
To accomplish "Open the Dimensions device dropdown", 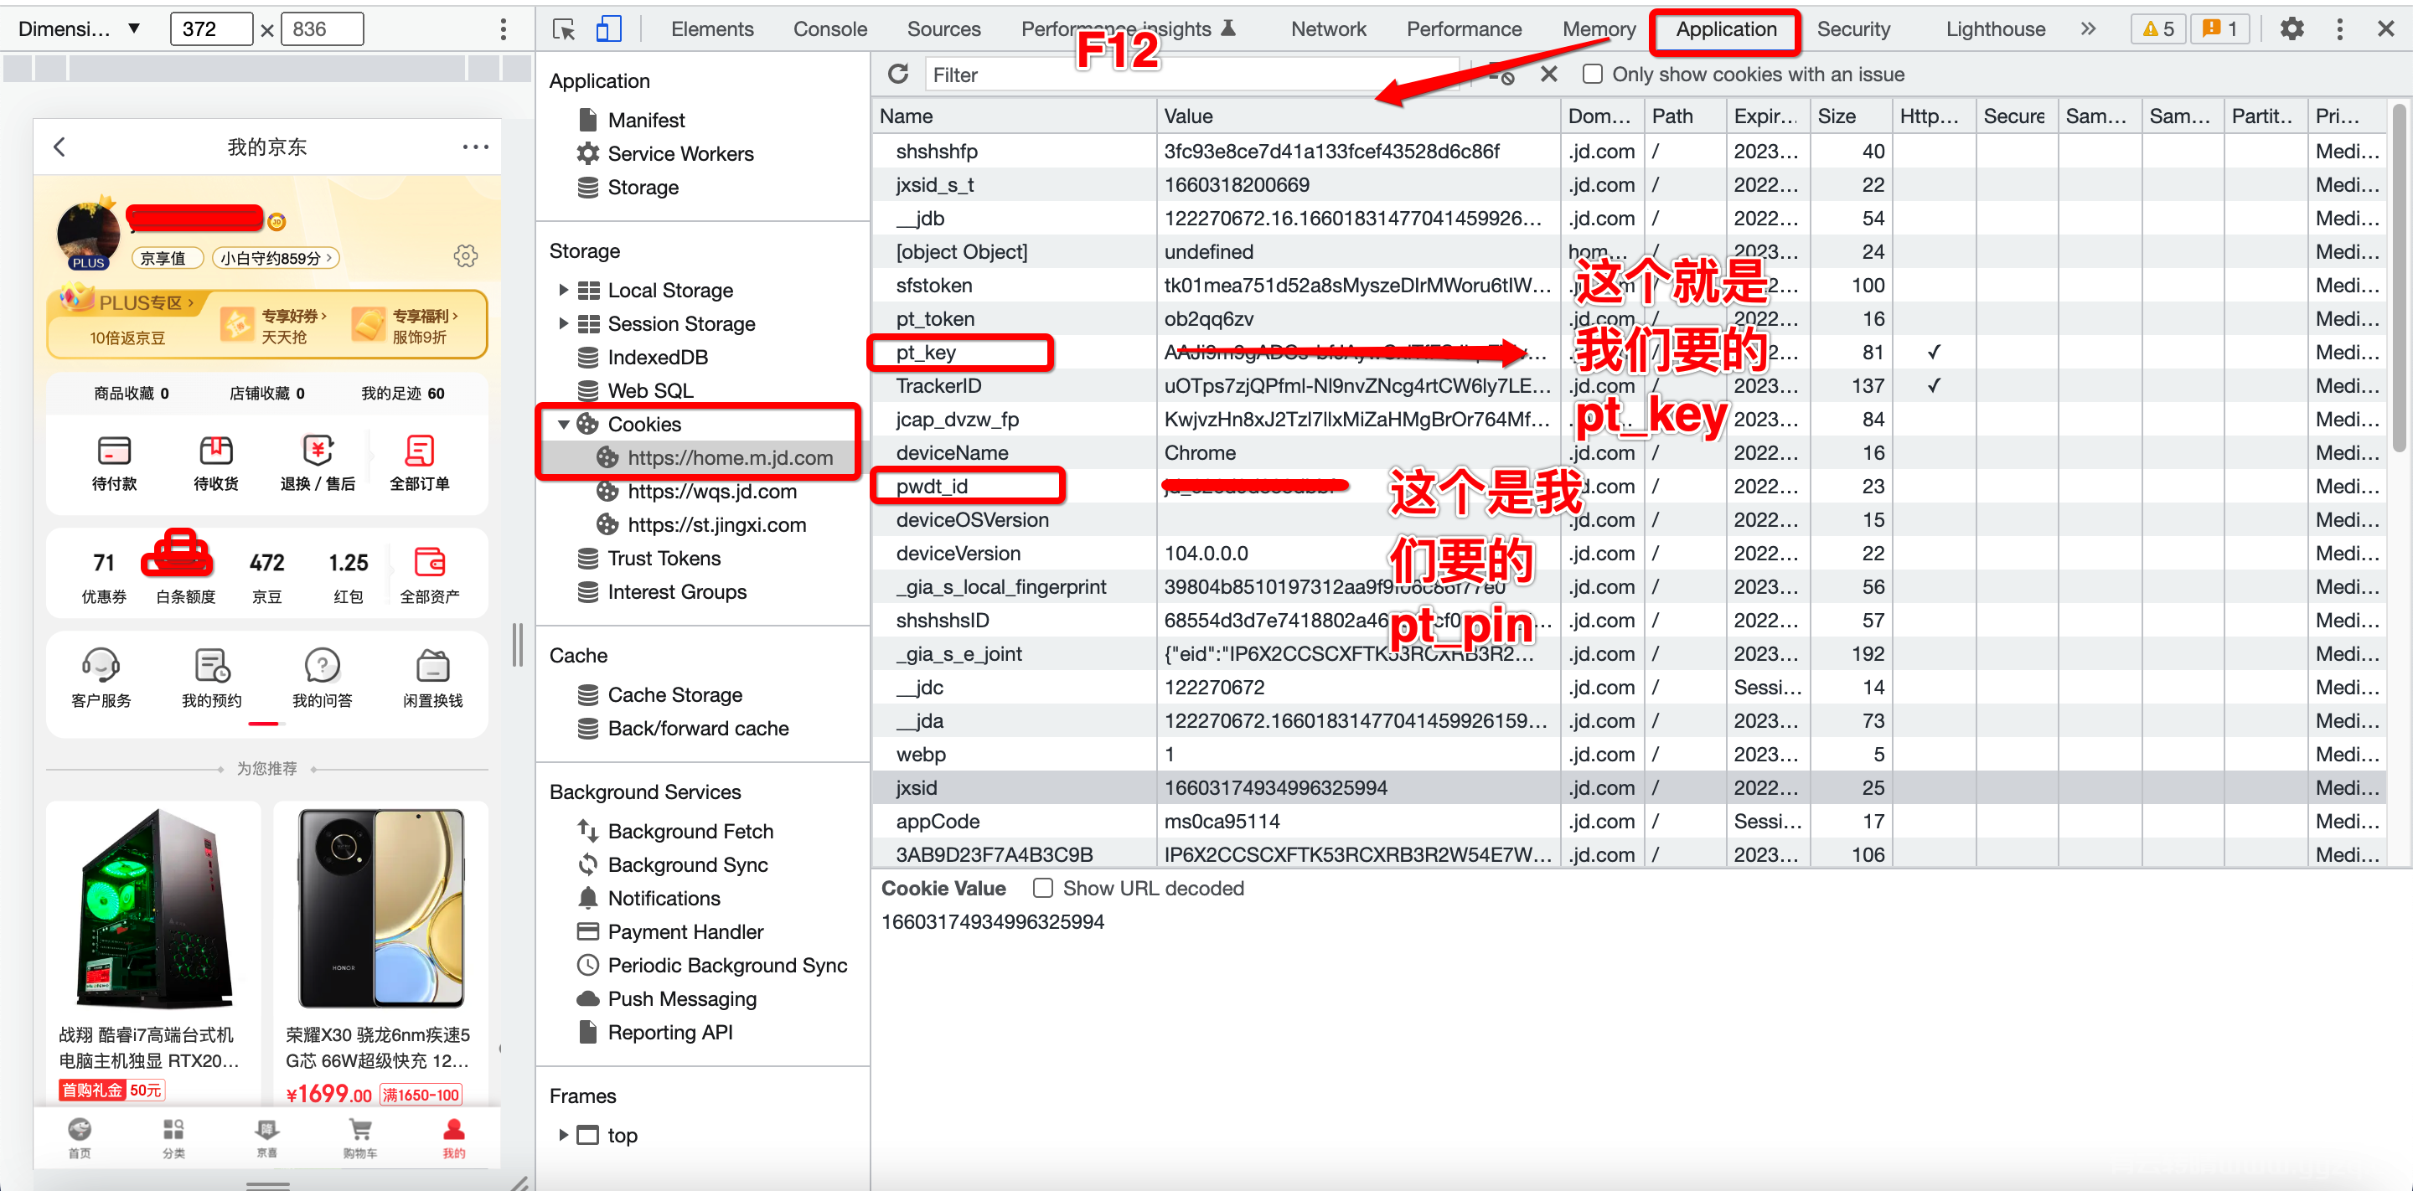I will point(79,29).
